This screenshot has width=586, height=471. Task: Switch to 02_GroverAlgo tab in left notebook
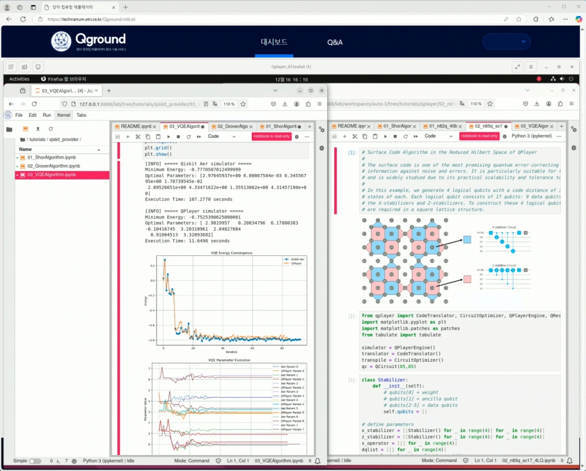[232, 126]
